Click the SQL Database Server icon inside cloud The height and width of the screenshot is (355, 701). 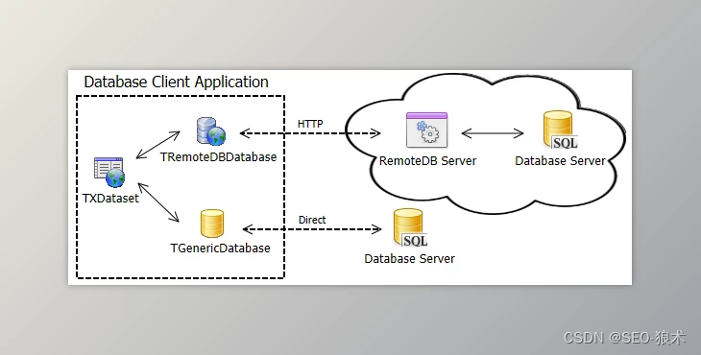point(560,130)
